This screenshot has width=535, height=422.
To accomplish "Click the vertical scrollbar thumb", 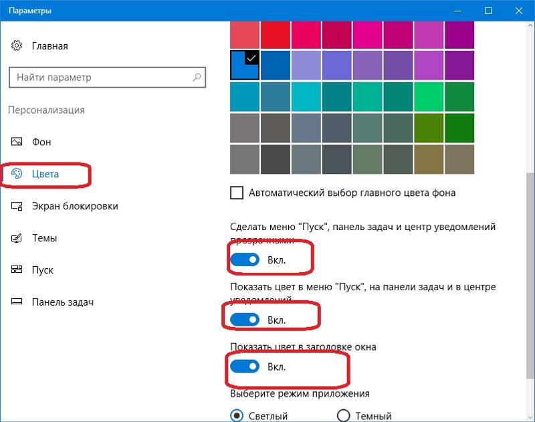I will [x=530, y=275].
